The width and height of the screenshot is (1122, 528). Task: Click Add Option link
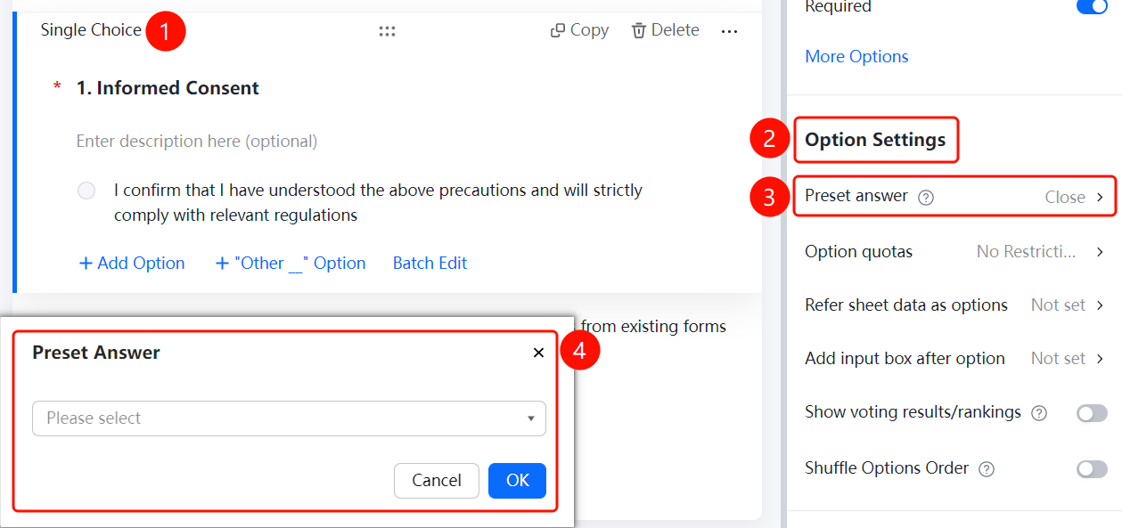tap(132, 264)
